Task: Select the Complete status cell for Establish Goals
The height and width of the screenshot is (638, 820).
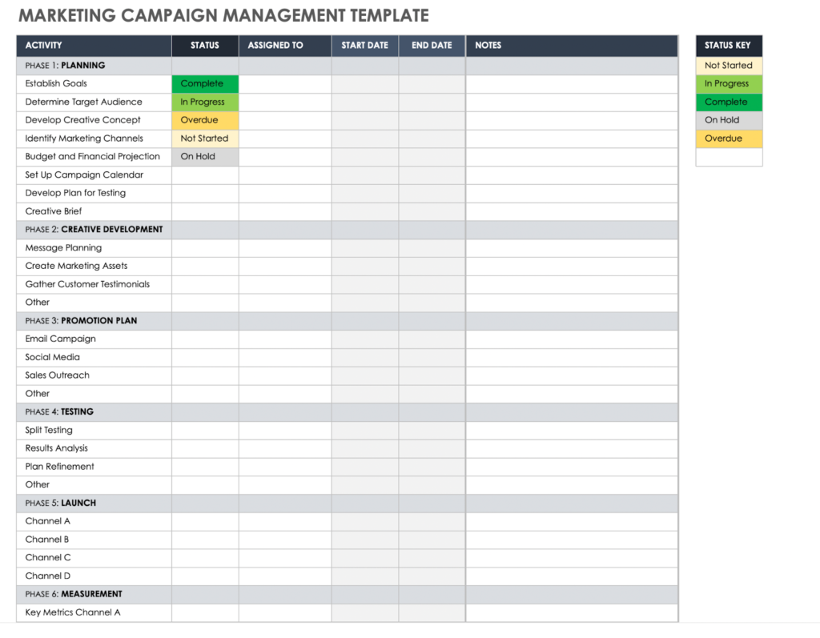Action: point(205,84)
